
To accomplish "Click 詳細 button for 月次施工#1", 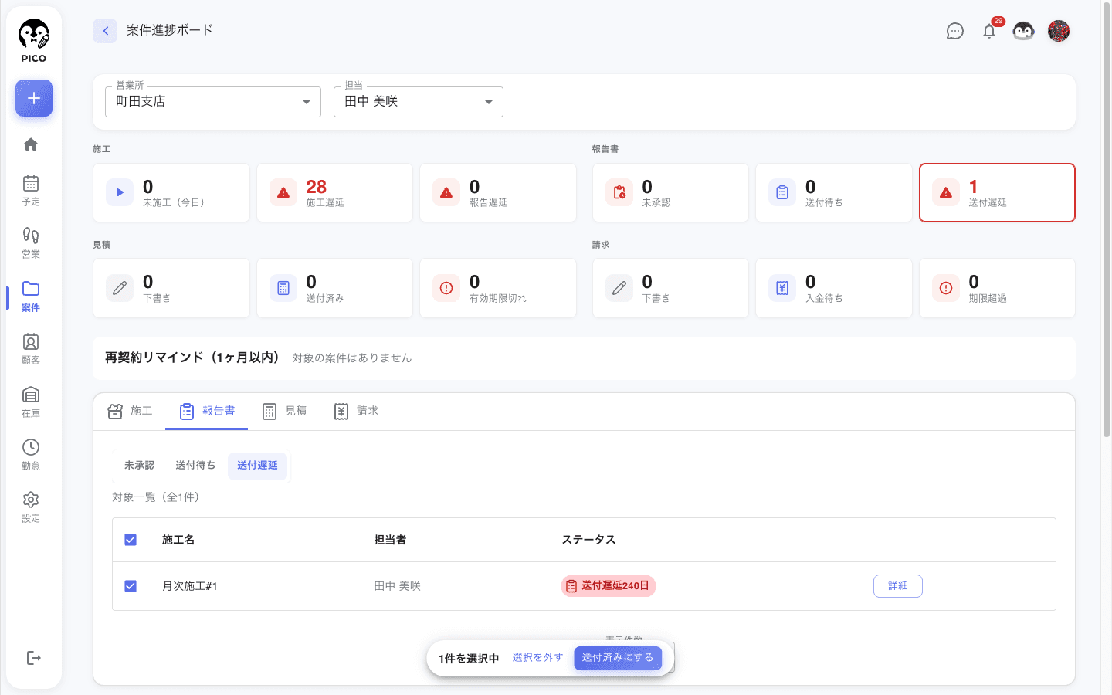I will click(898, 586).
